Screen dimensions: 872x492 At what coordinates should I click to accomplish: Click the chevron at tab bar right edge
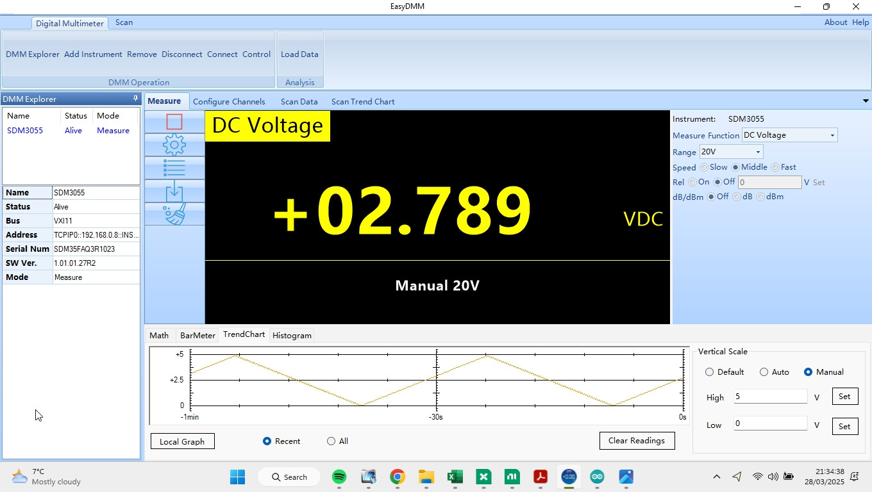tap(866, 101)
